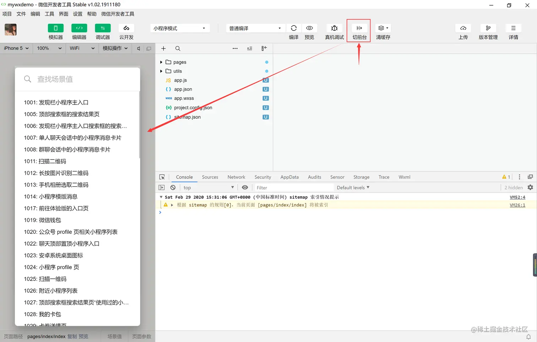
Task: Open console settings gear icon
Action: 530,188
